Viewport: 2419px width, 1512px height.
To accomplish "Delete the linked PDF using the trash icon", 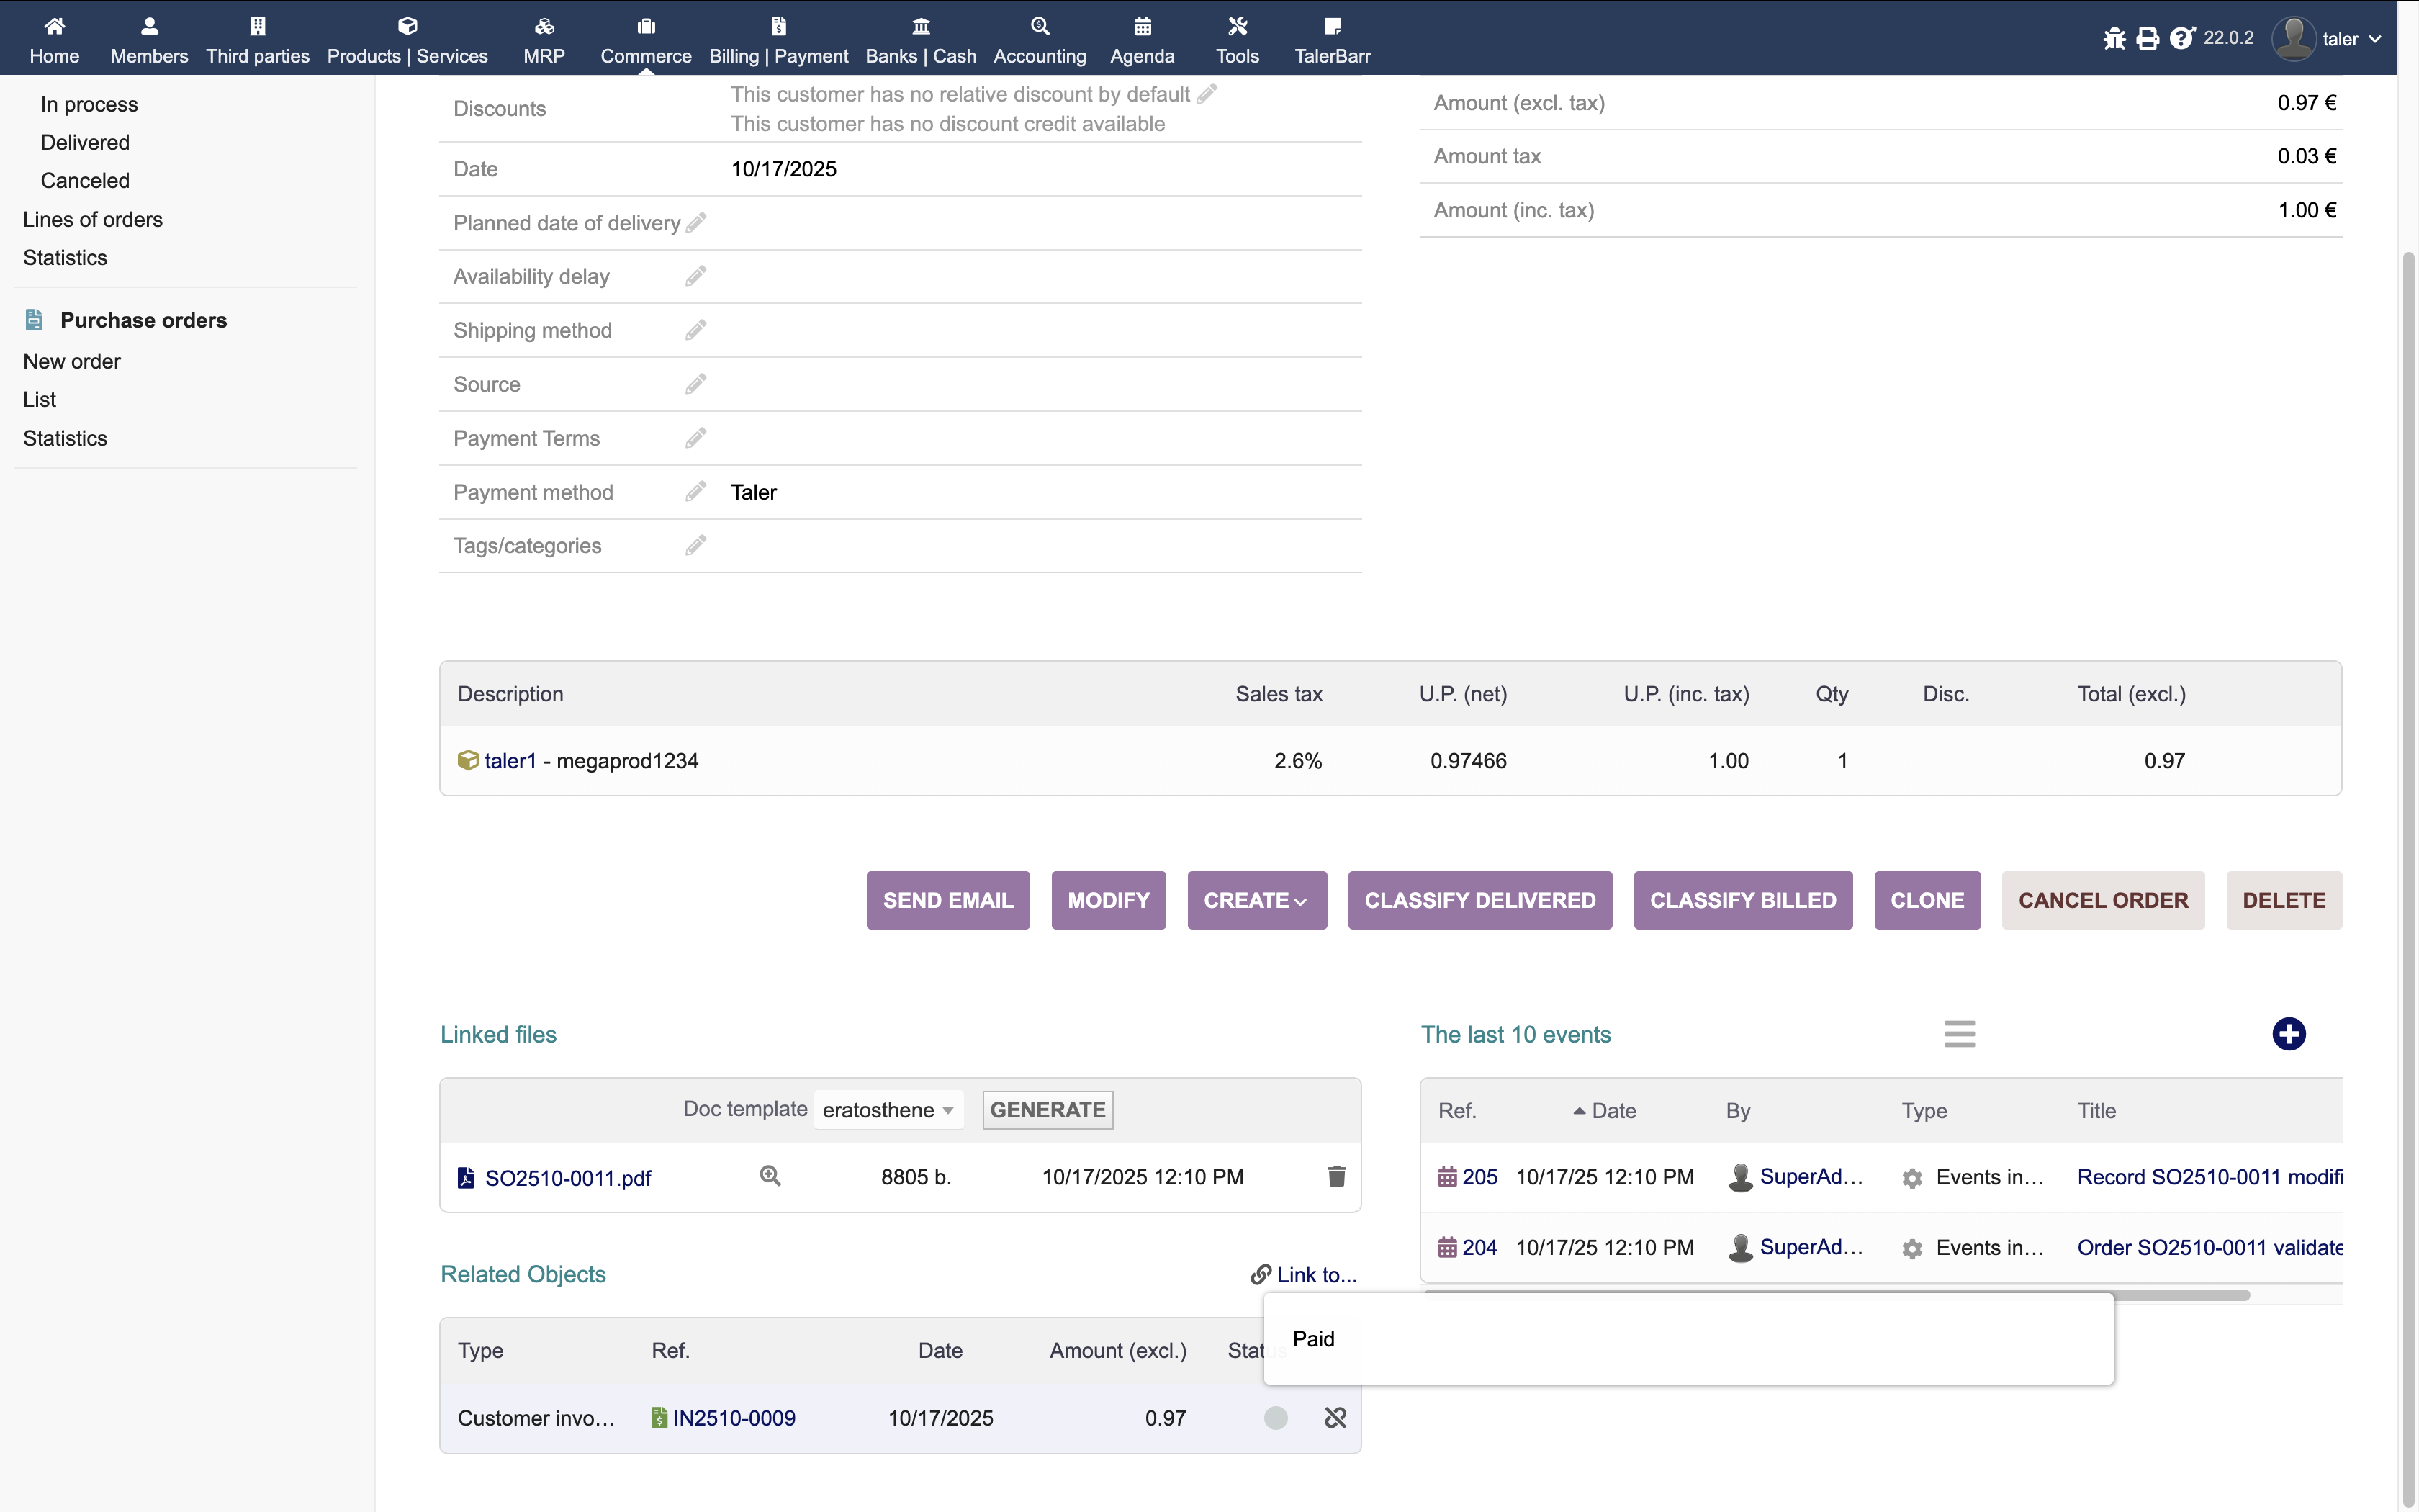I will 1335,1176.
